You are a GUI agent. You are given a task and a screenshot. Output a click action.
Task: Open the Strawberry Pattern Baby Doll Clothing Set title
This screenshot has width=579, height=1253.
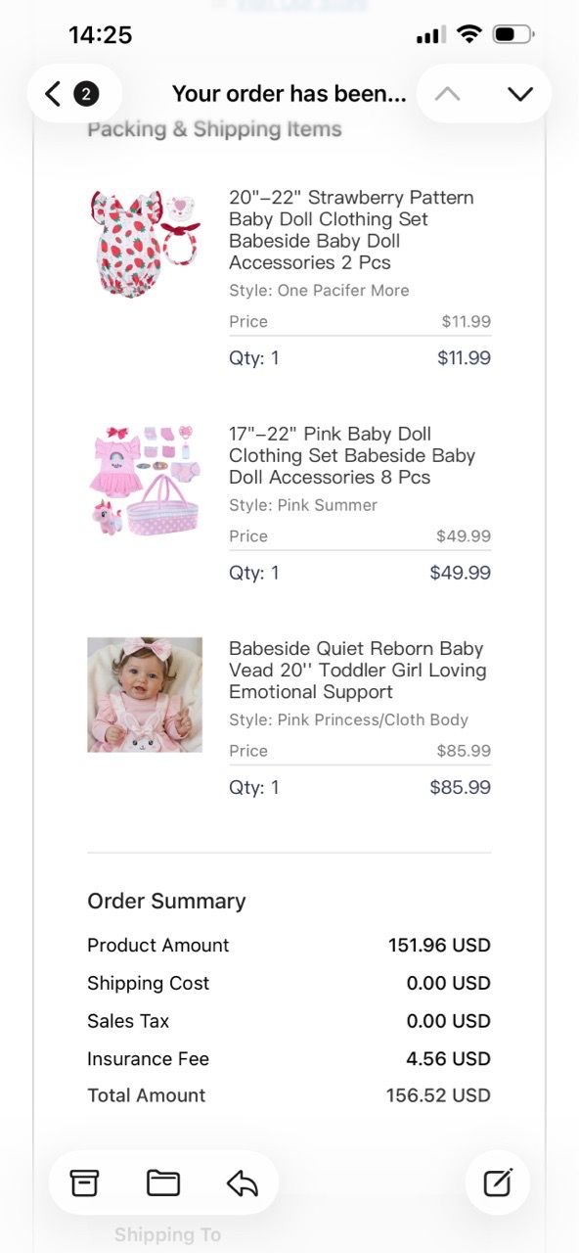point(352,230)
